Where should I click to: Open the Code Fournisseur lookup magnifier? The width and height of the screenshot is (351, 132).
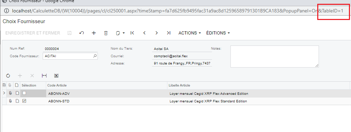(95, 56)
